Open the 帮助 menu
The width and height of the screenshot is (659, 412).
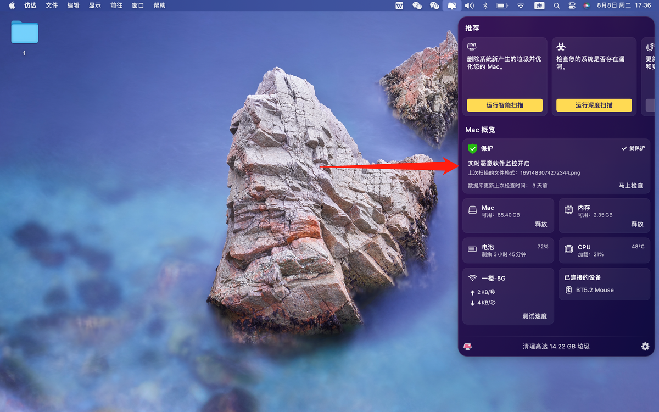[x=159, y=5]
